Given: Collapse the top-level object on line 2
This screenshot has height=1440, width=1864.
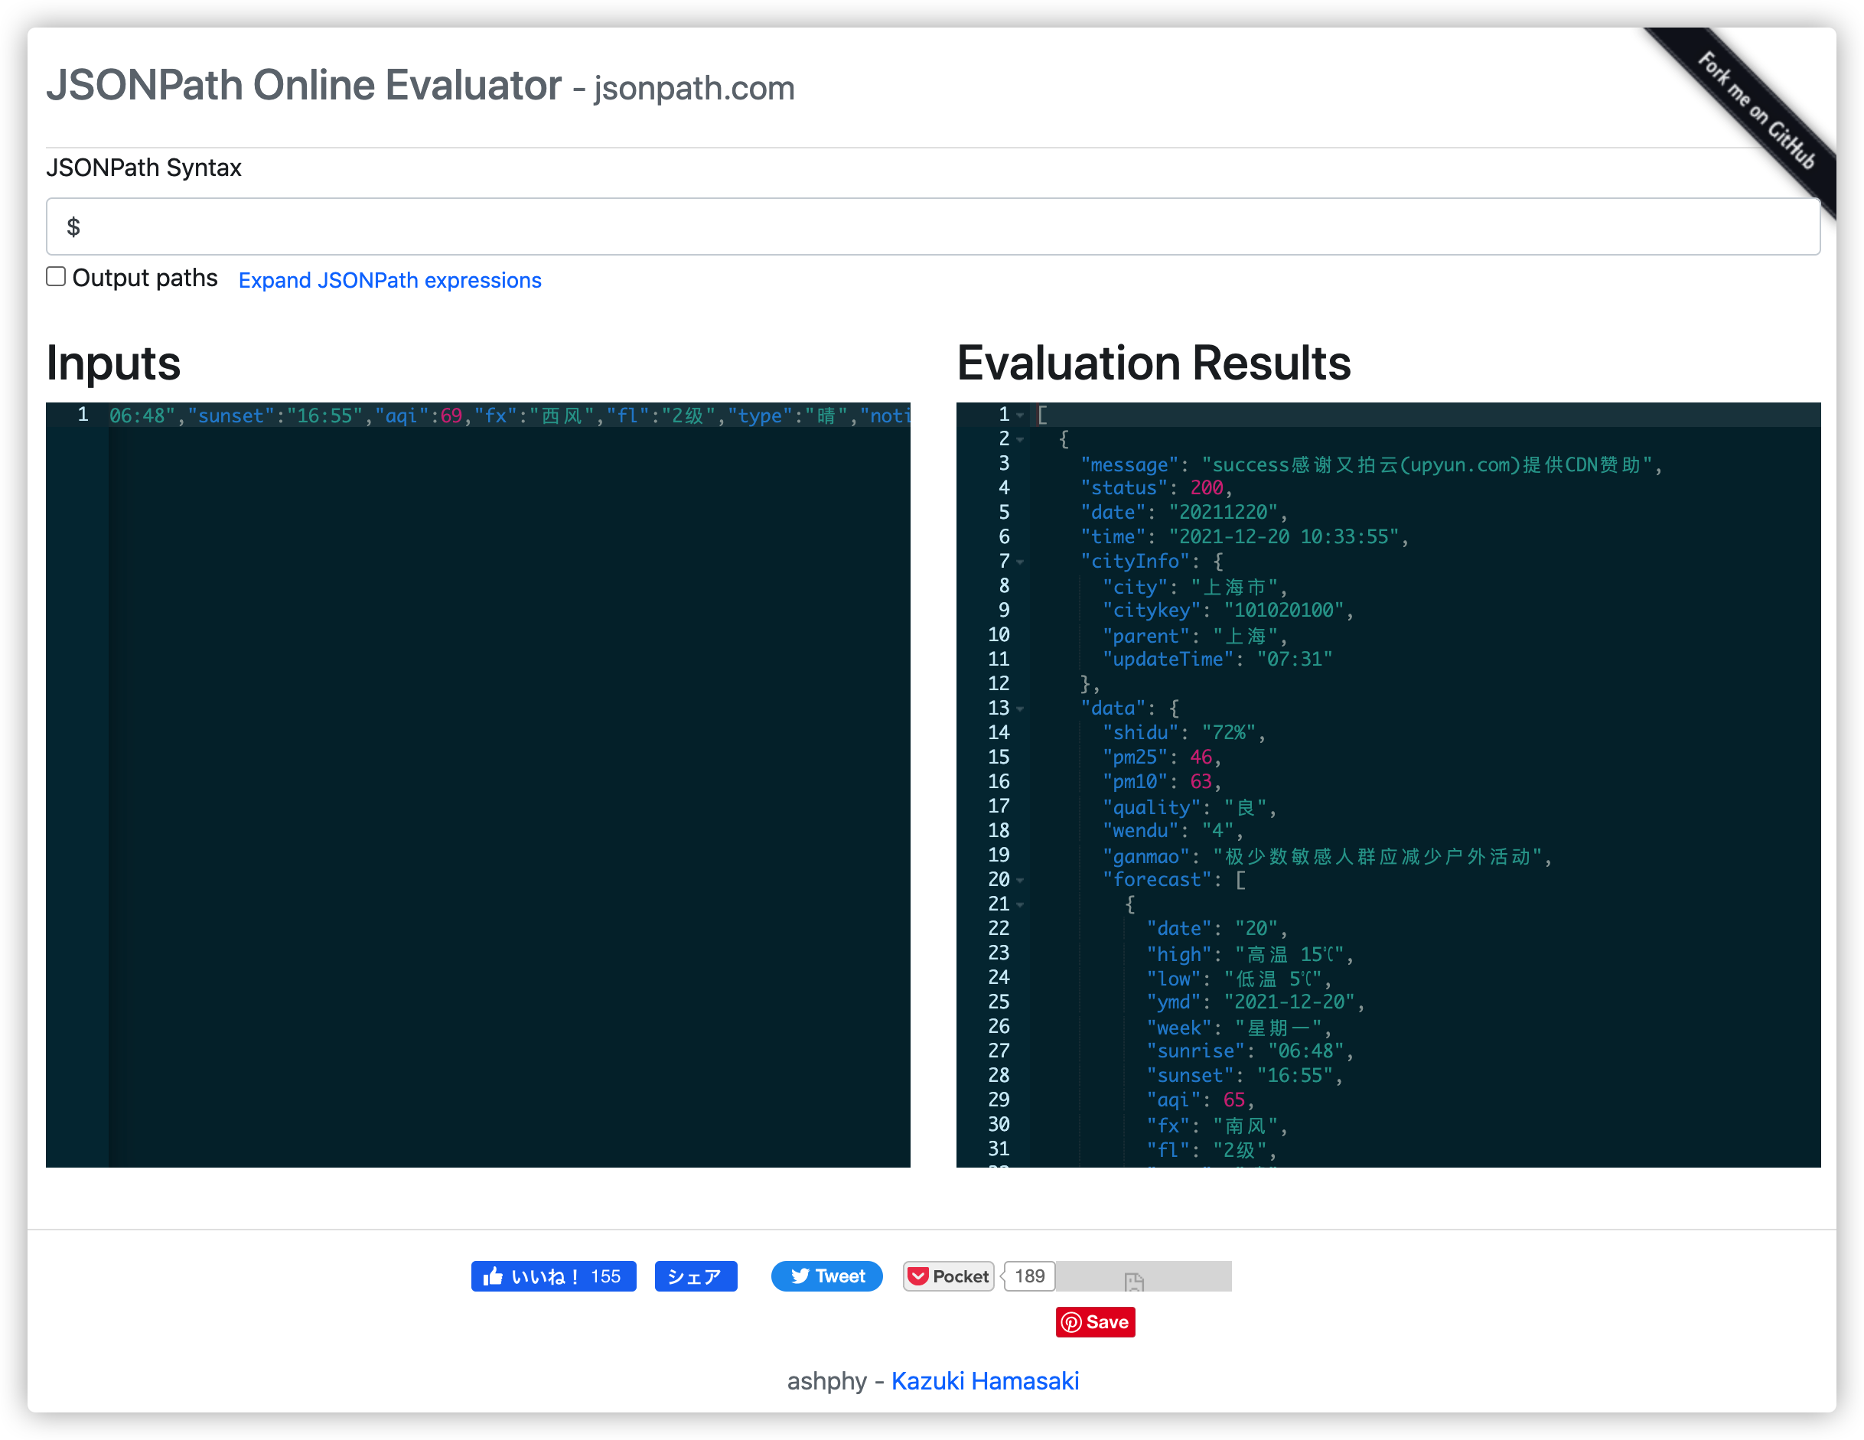Looking at the screenshot, I should 1020,440.
